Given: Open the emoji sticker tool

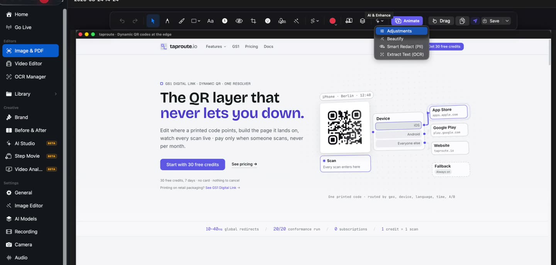Looking at the screenshot, I should pyautogui.click(x=268, y=21).
